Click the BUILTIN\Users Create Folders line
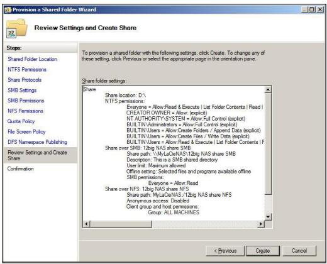Screen dimensions: 327x264 coord(194,131)
